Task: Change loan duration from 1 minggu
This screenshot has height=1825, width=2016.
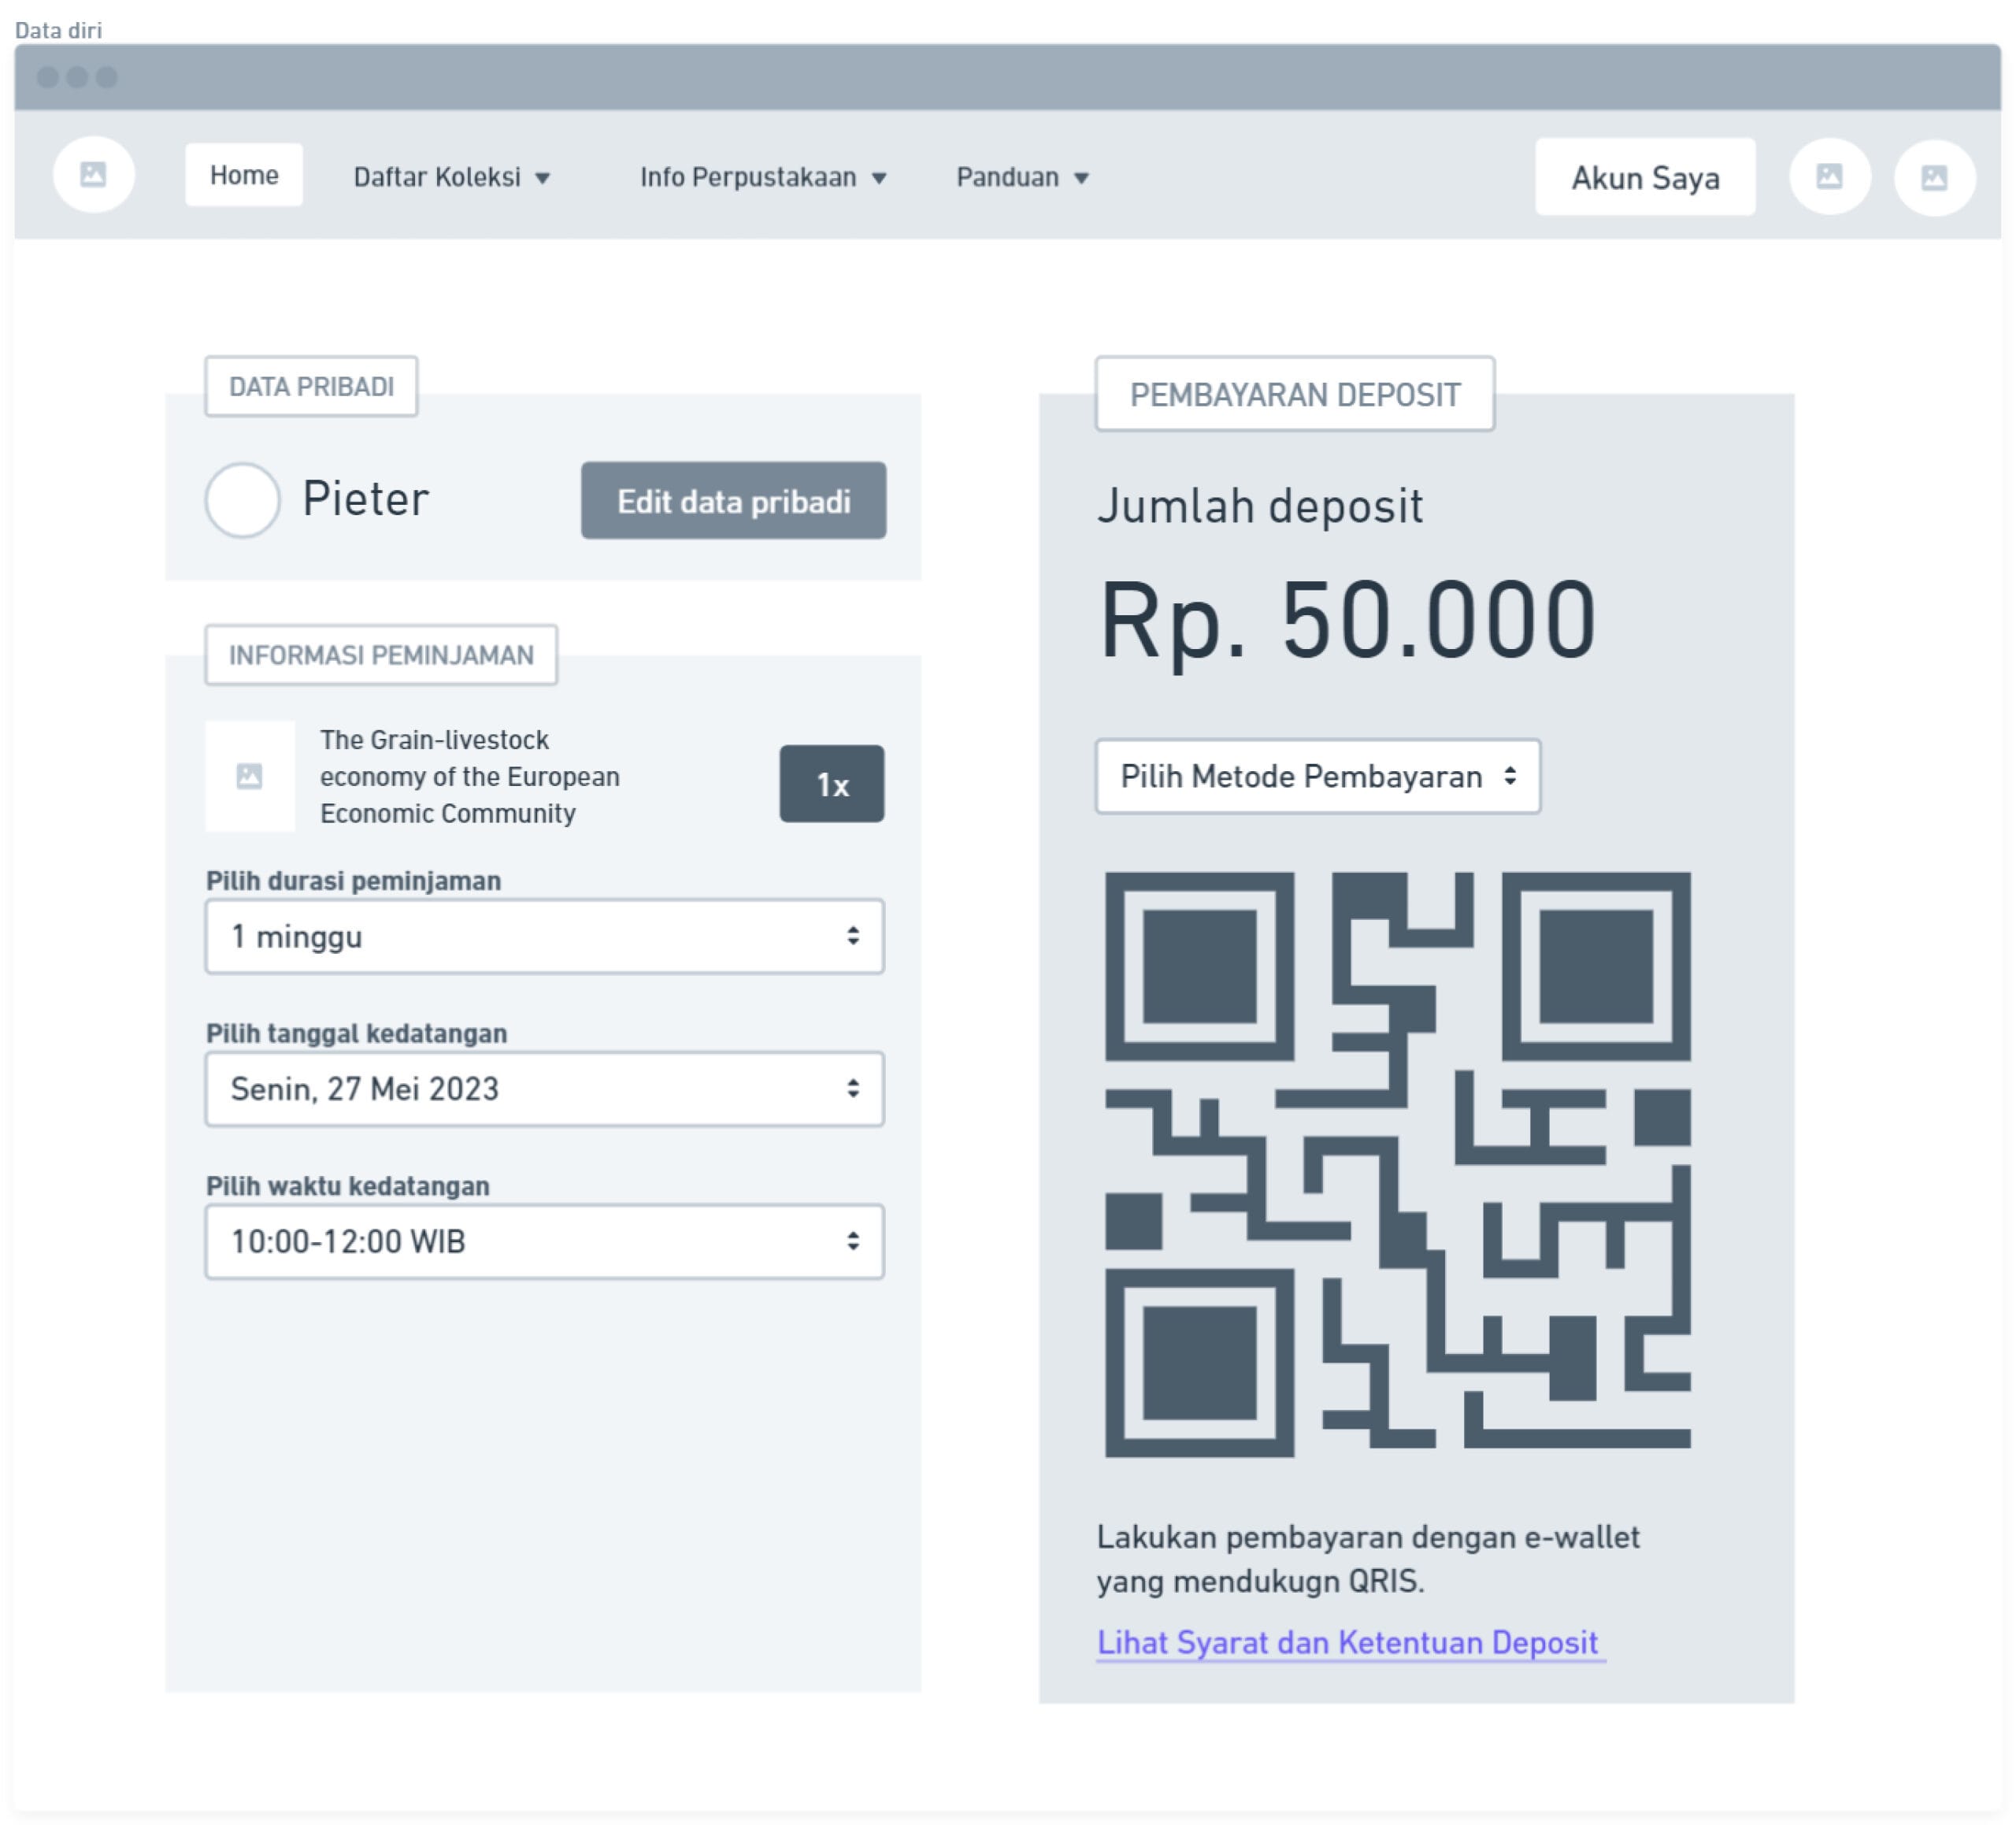Action: tap(545, 936)
